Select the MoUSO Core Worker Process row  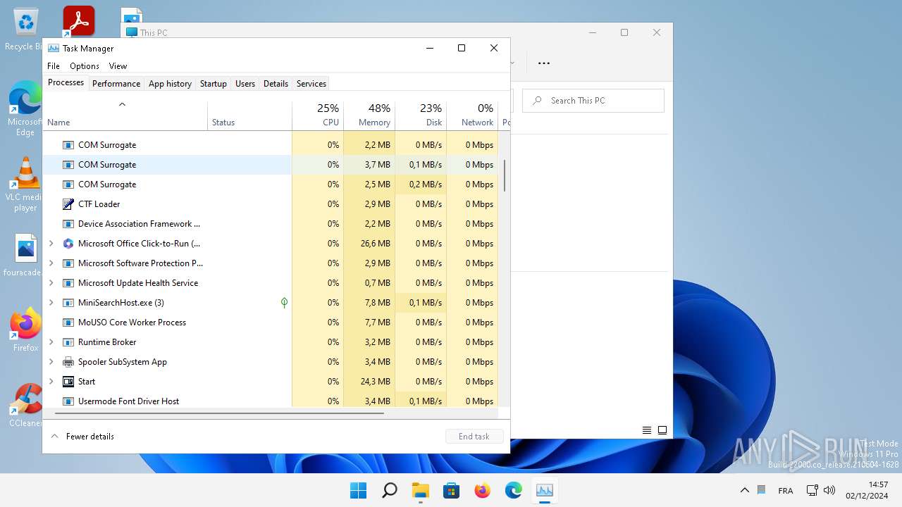click(271, 323)
